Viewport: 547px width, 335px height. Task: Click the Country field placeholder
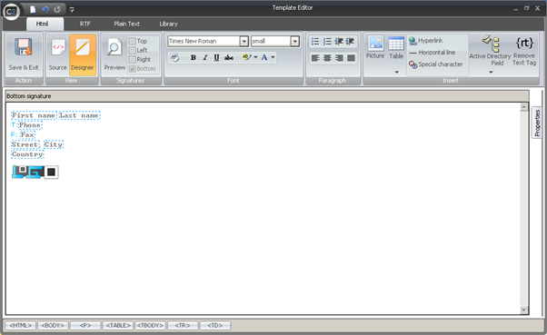click(x=27, y=154)
